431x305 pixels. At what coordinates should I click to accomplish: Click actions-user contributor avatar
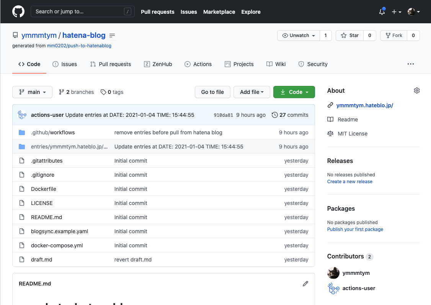point(333,288)
